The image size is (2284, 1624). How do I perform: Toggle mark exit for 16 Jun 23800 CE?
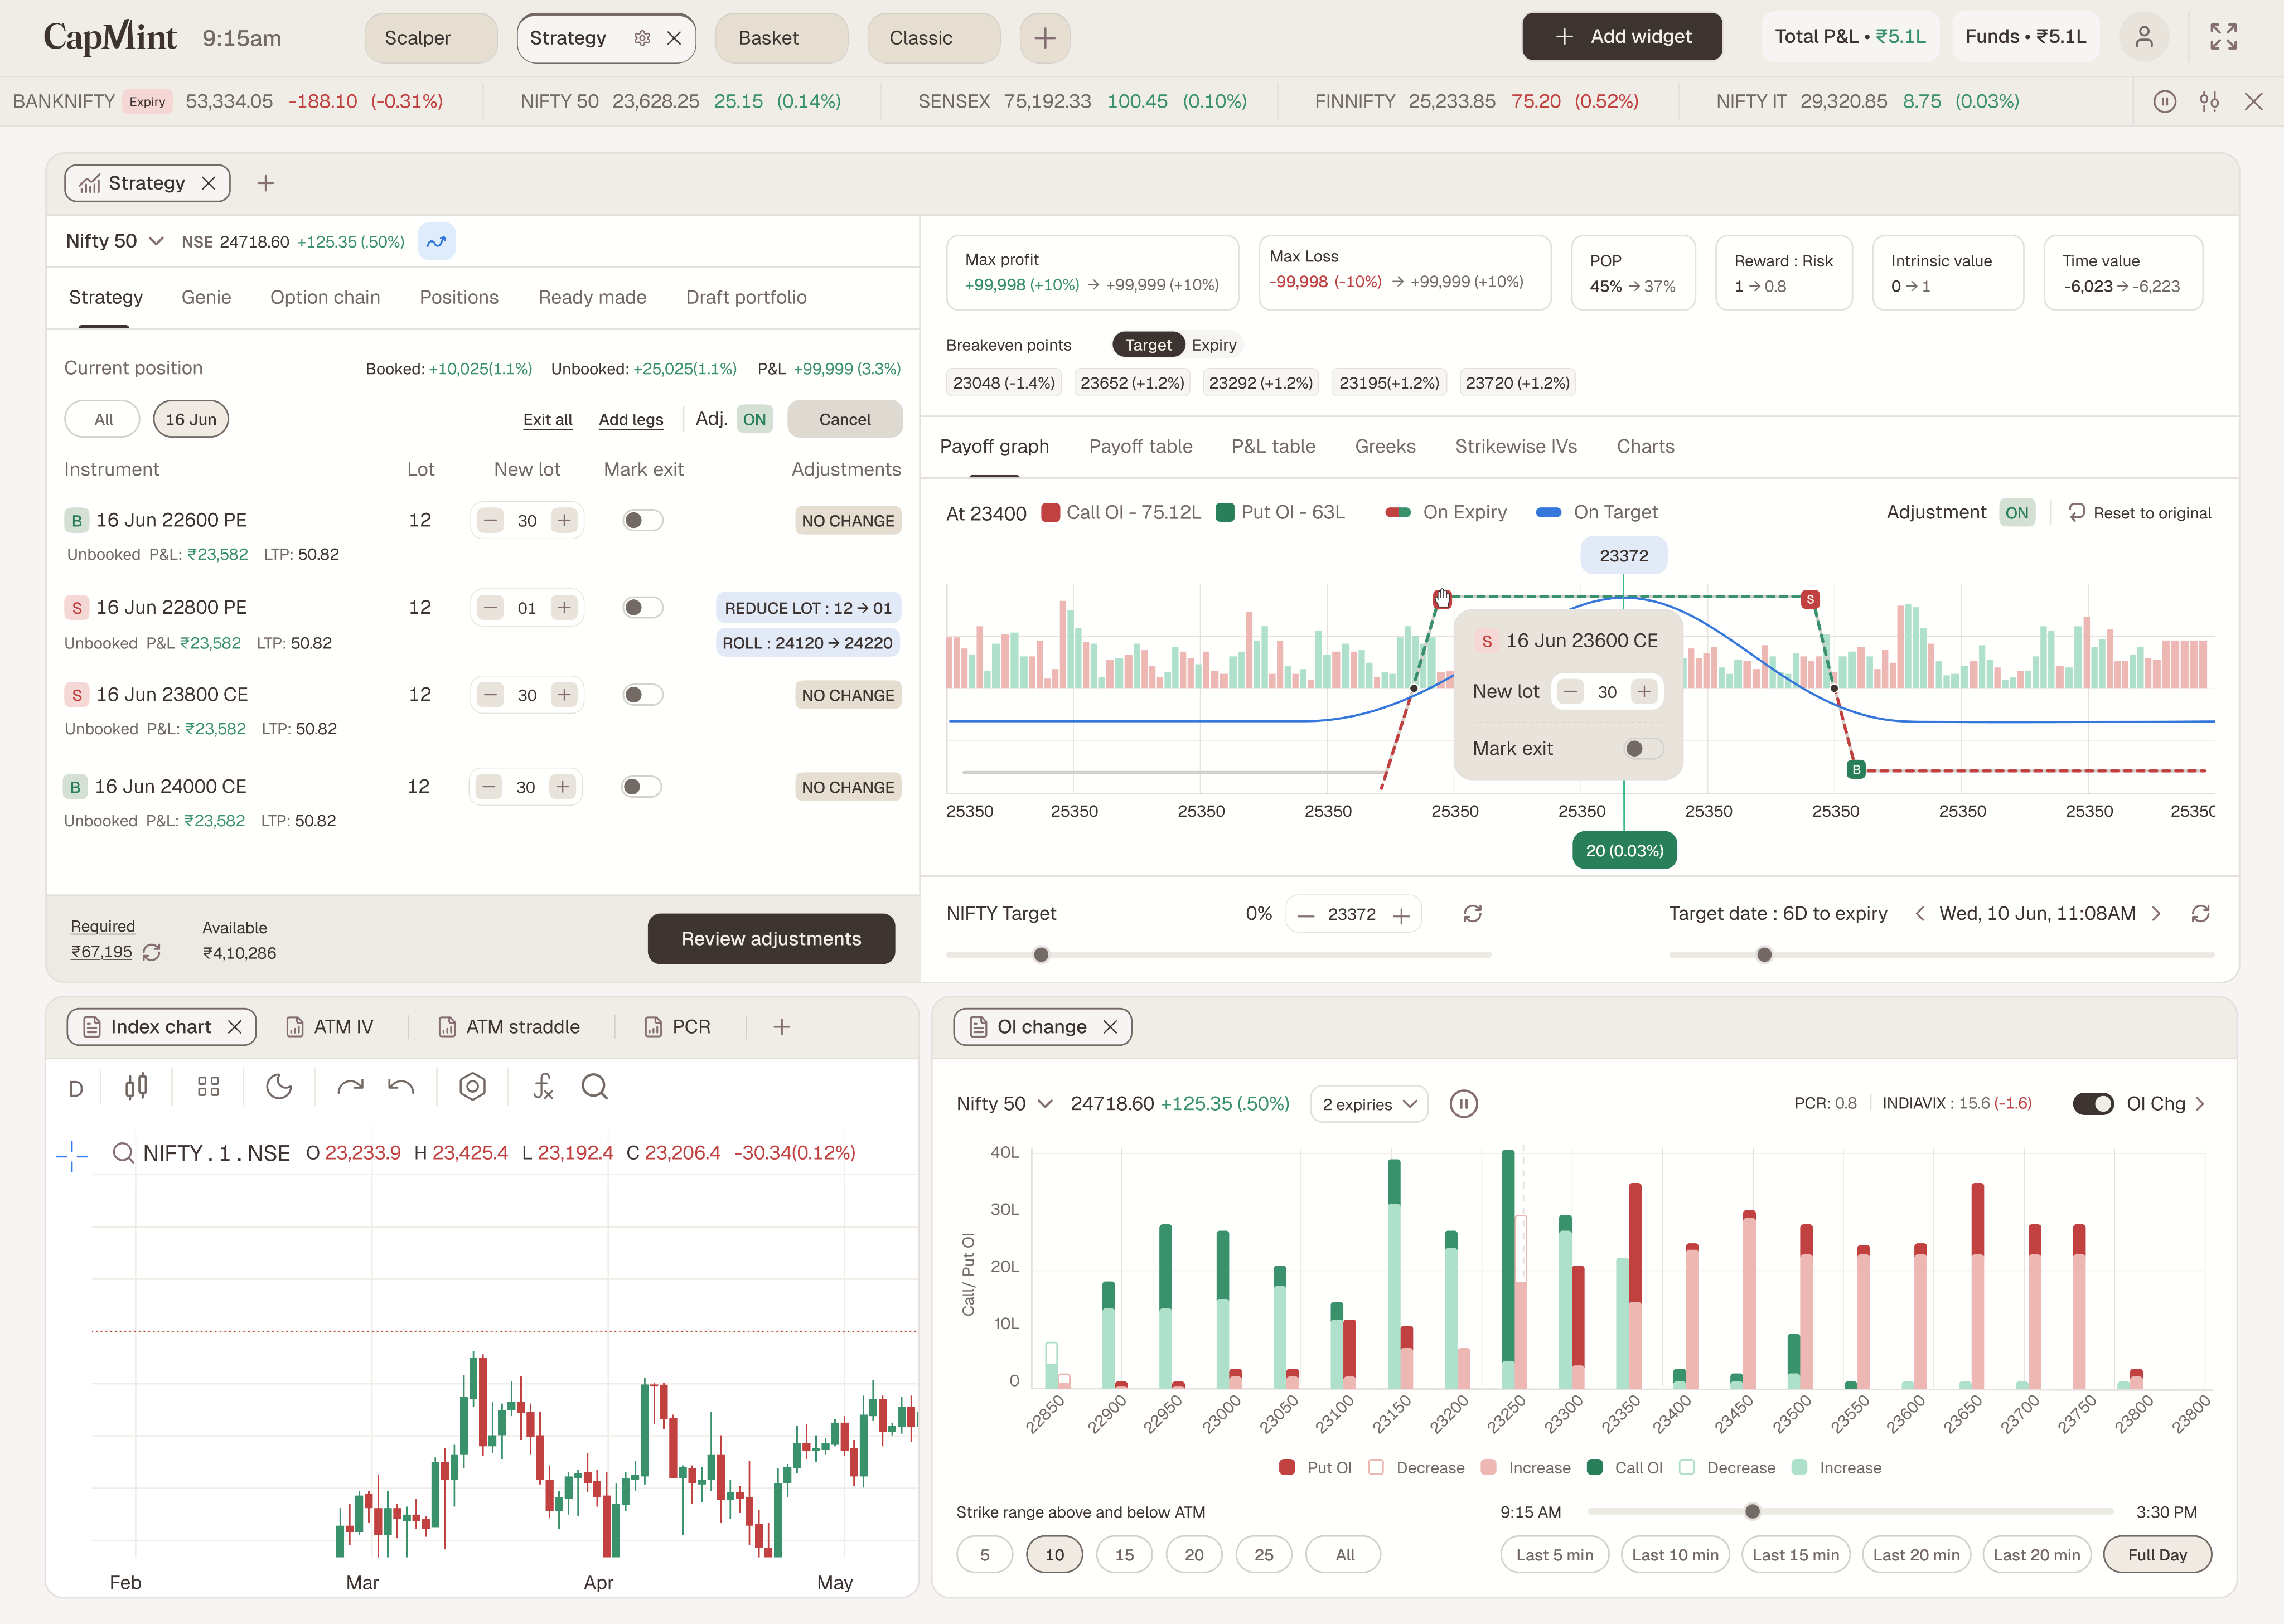pyautogui.click(x=642, y=695)
